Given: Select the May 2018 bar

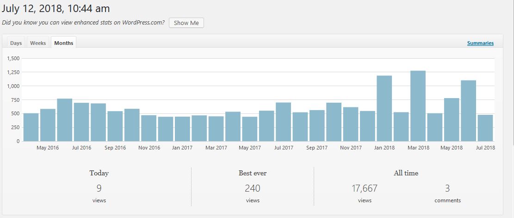Looking at the screenshot, I should 452,120.
